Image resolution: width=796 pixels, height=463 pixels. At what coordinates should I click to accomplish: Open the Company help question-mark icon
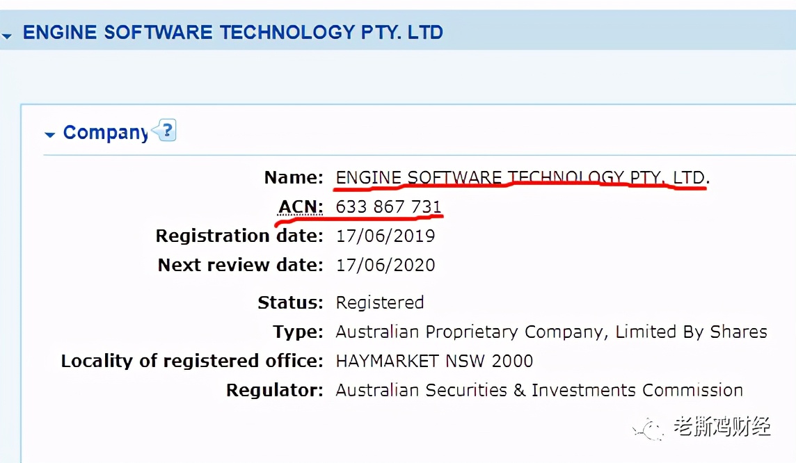[x=165, y=130]
